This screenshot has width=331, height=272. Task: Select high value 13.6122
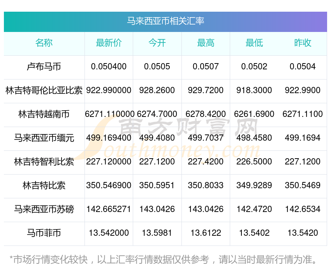point(206,233)
